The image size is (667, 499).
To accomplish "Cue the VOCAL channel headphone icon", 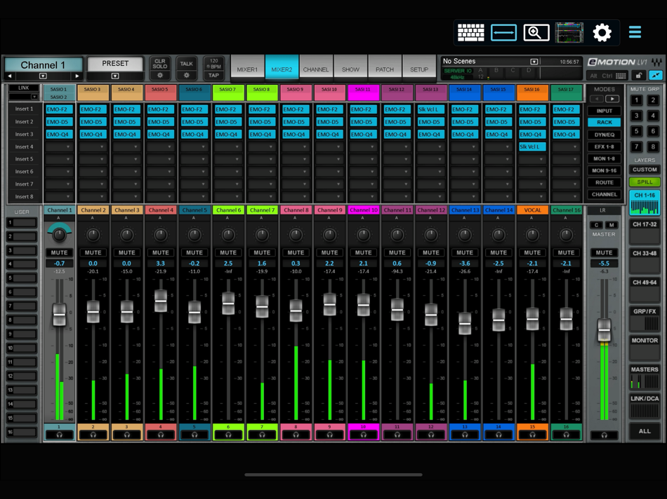I will coord(532,435).
